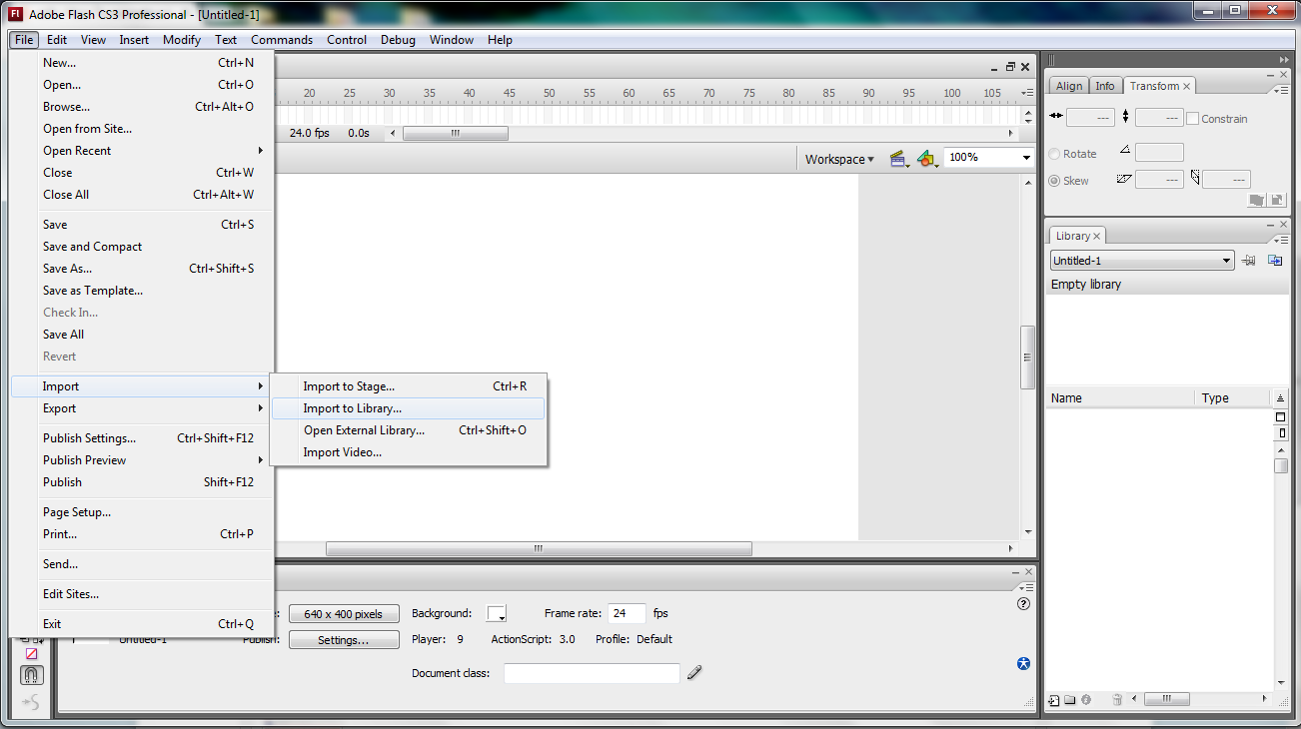Click the stage vertical scrollbar thumb
The image size is (1301, 729).
(1027, 358)
